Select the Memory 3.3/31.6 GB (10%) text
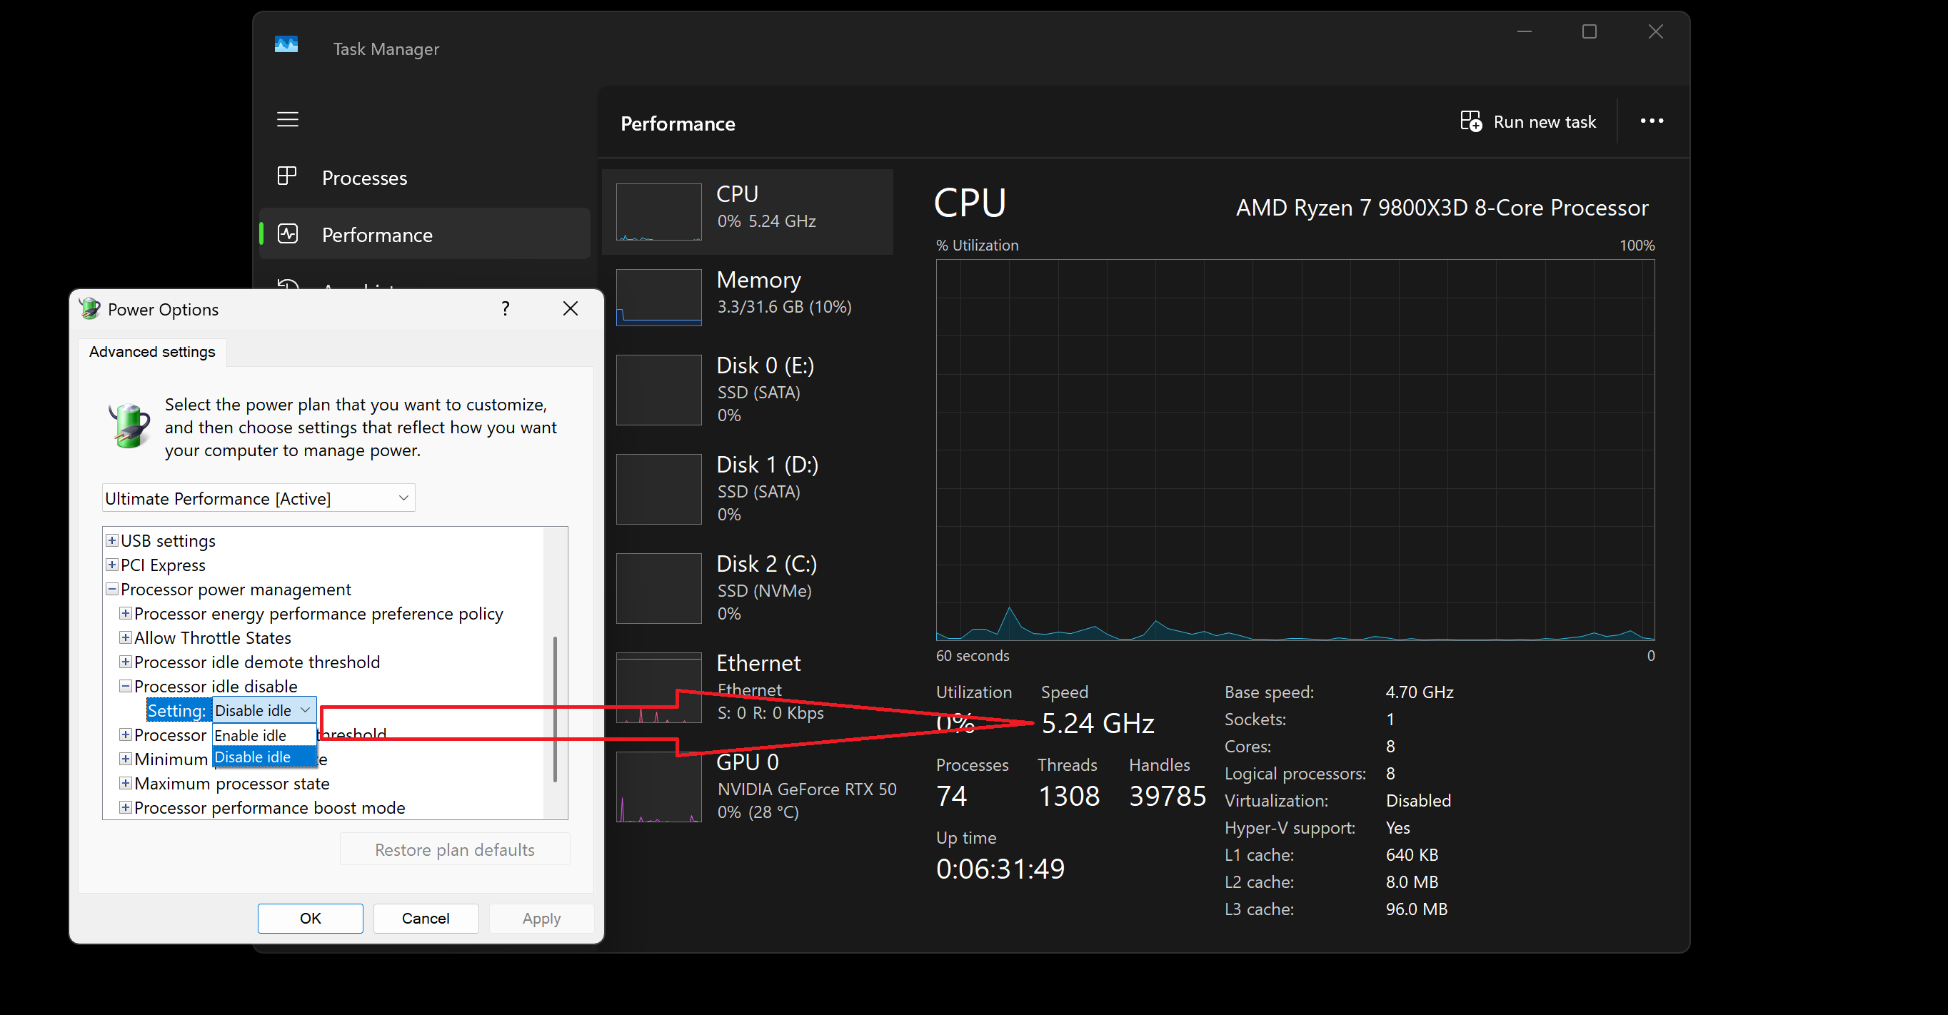Image resolution: width=1948 pixels, height=1015 pixels. click(x=784, y=307)
